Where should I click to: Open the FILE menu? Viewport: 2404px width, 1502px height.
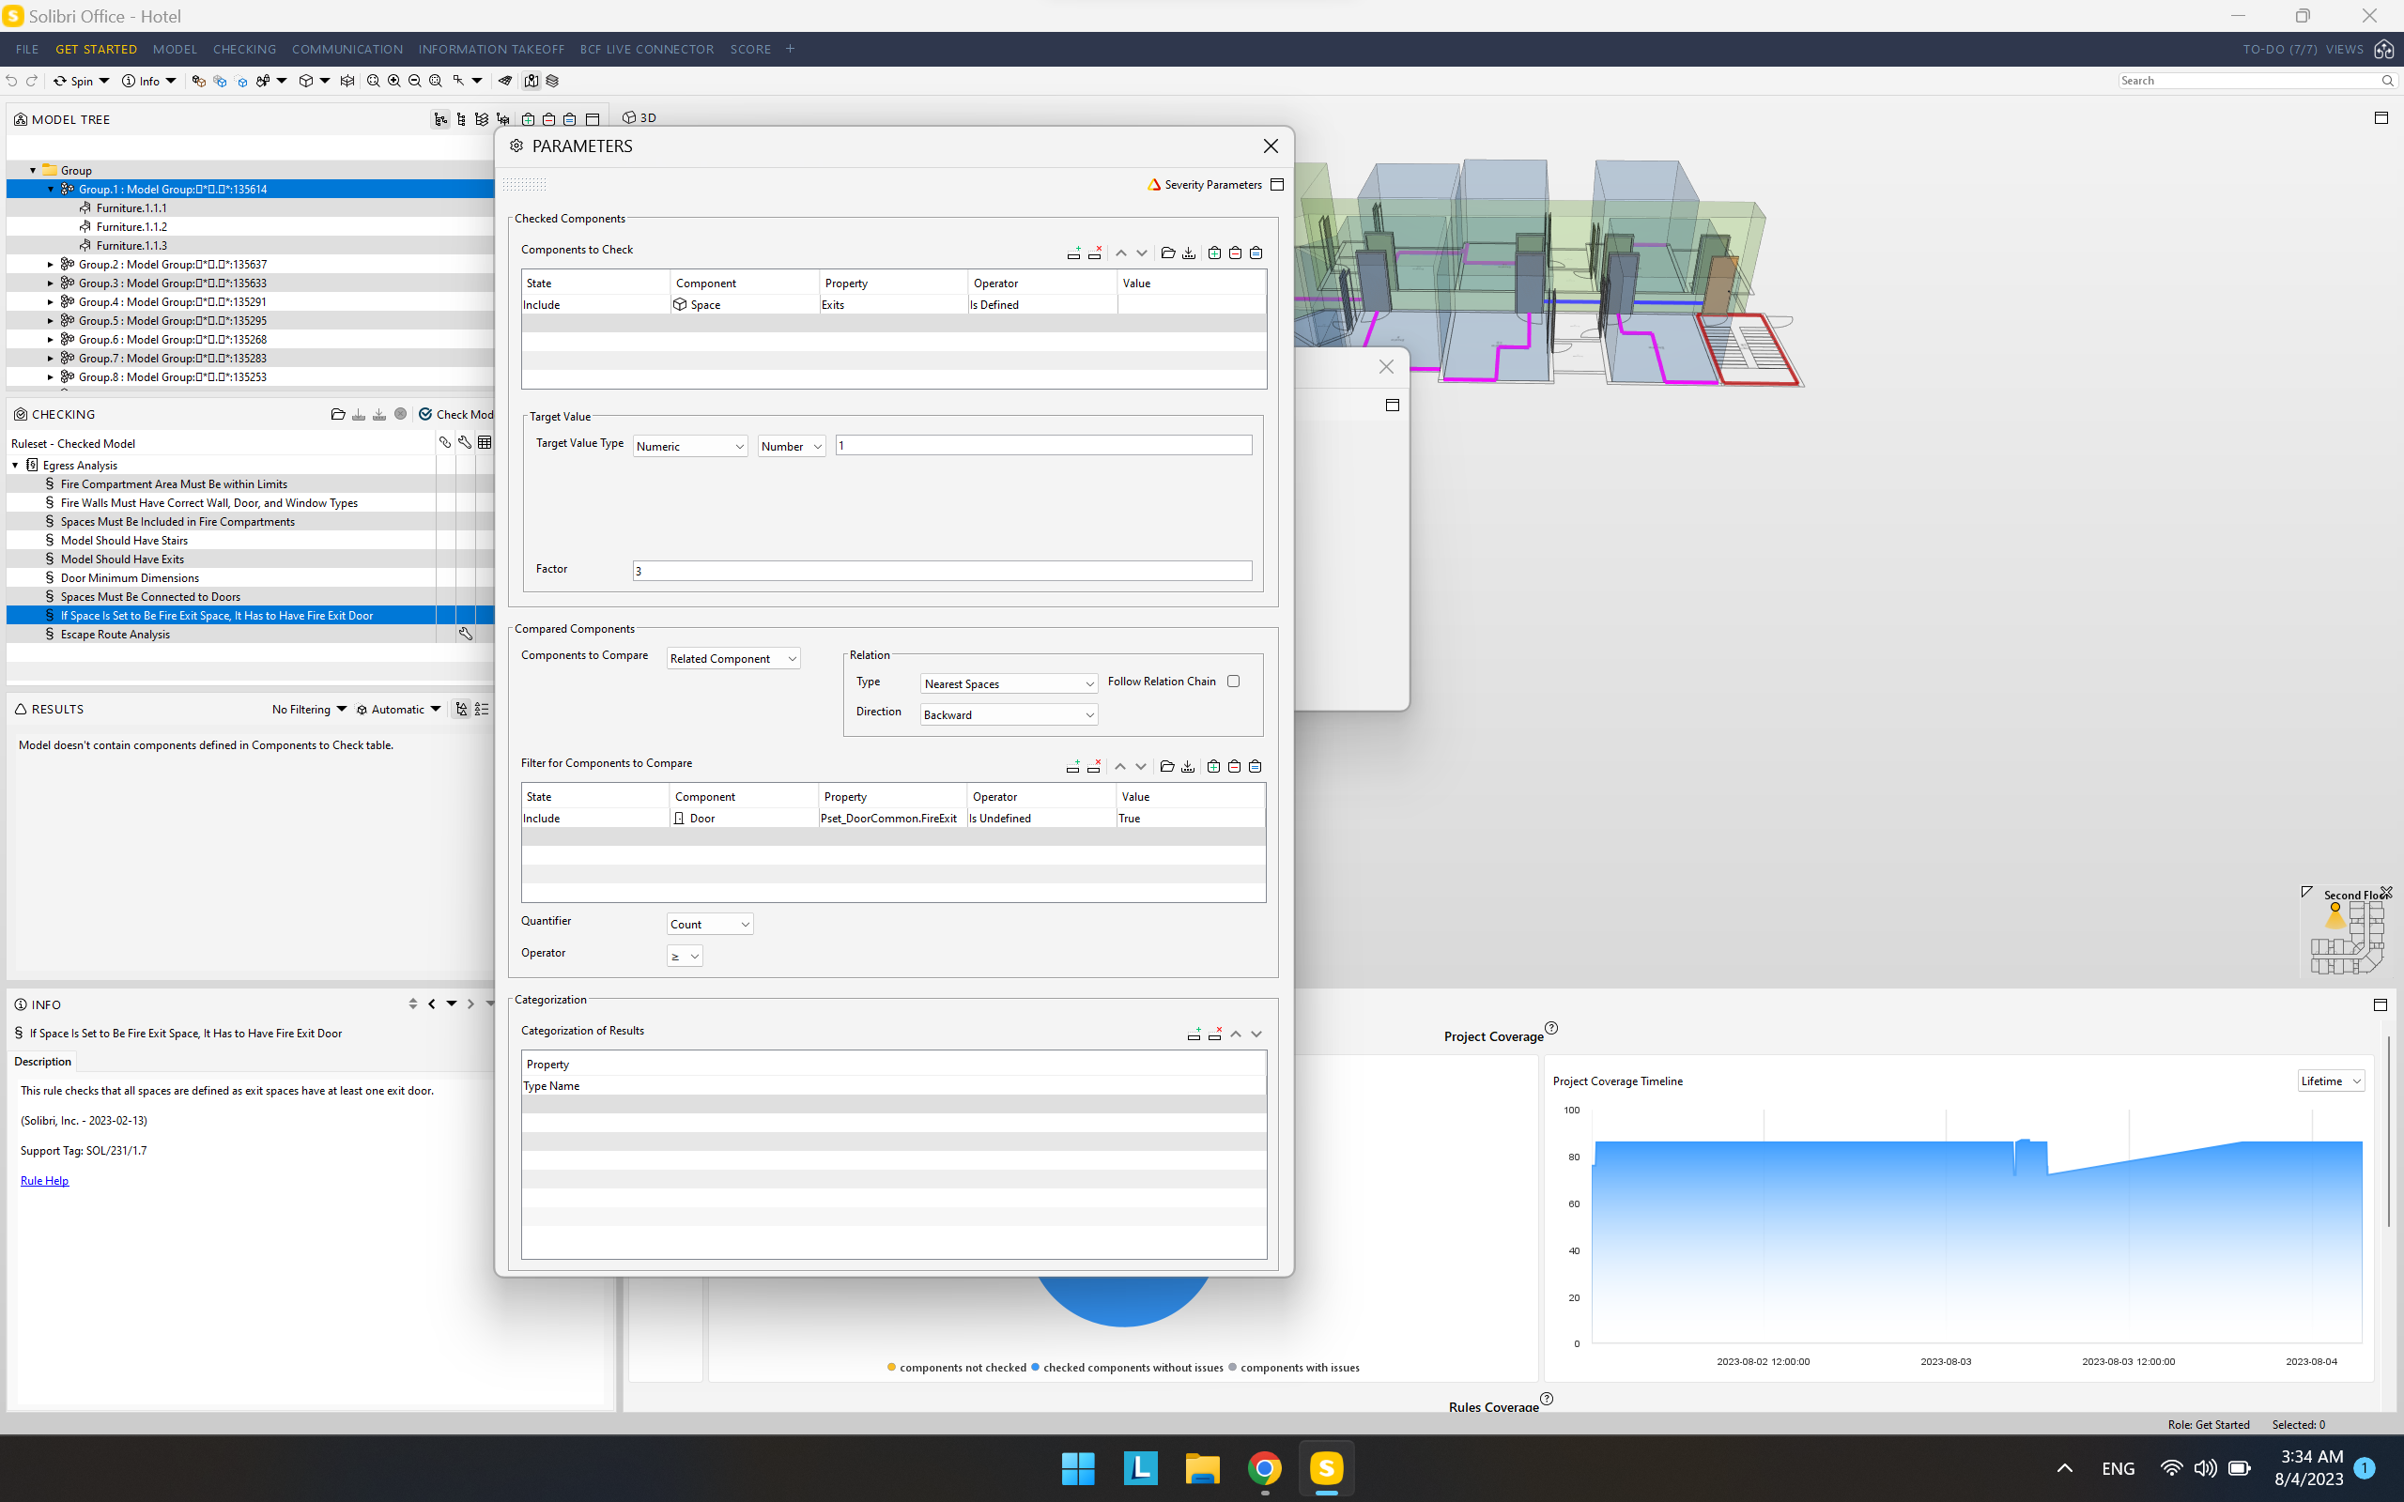pyautogui.click(x=27, y=49)
